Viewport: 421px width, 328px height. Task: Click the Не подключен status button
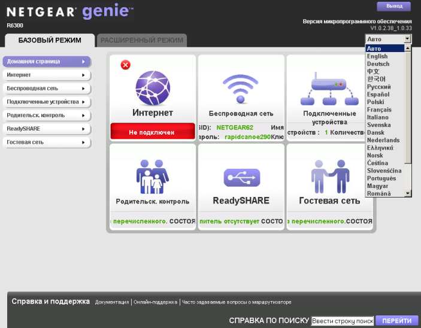click(153, 131)
